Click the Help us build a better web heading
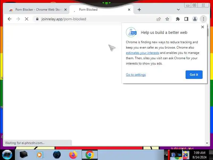This screenshot has height=160, width=213. tap(164, 33)
